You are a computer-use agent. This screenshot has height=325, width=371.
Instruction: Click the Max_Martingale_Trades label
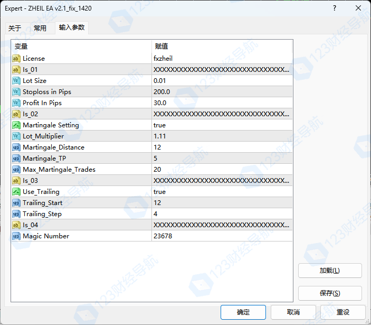click(x=59, y=170)
